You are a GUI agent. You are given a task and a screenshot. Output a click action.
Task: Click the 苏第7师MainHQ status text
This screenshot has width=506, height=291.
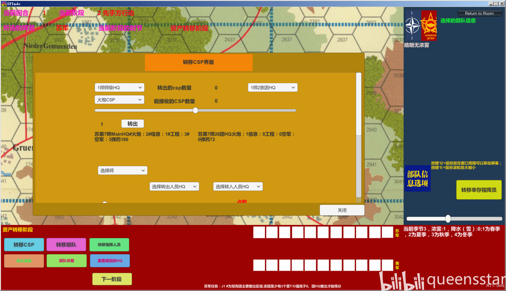(142, 137)
